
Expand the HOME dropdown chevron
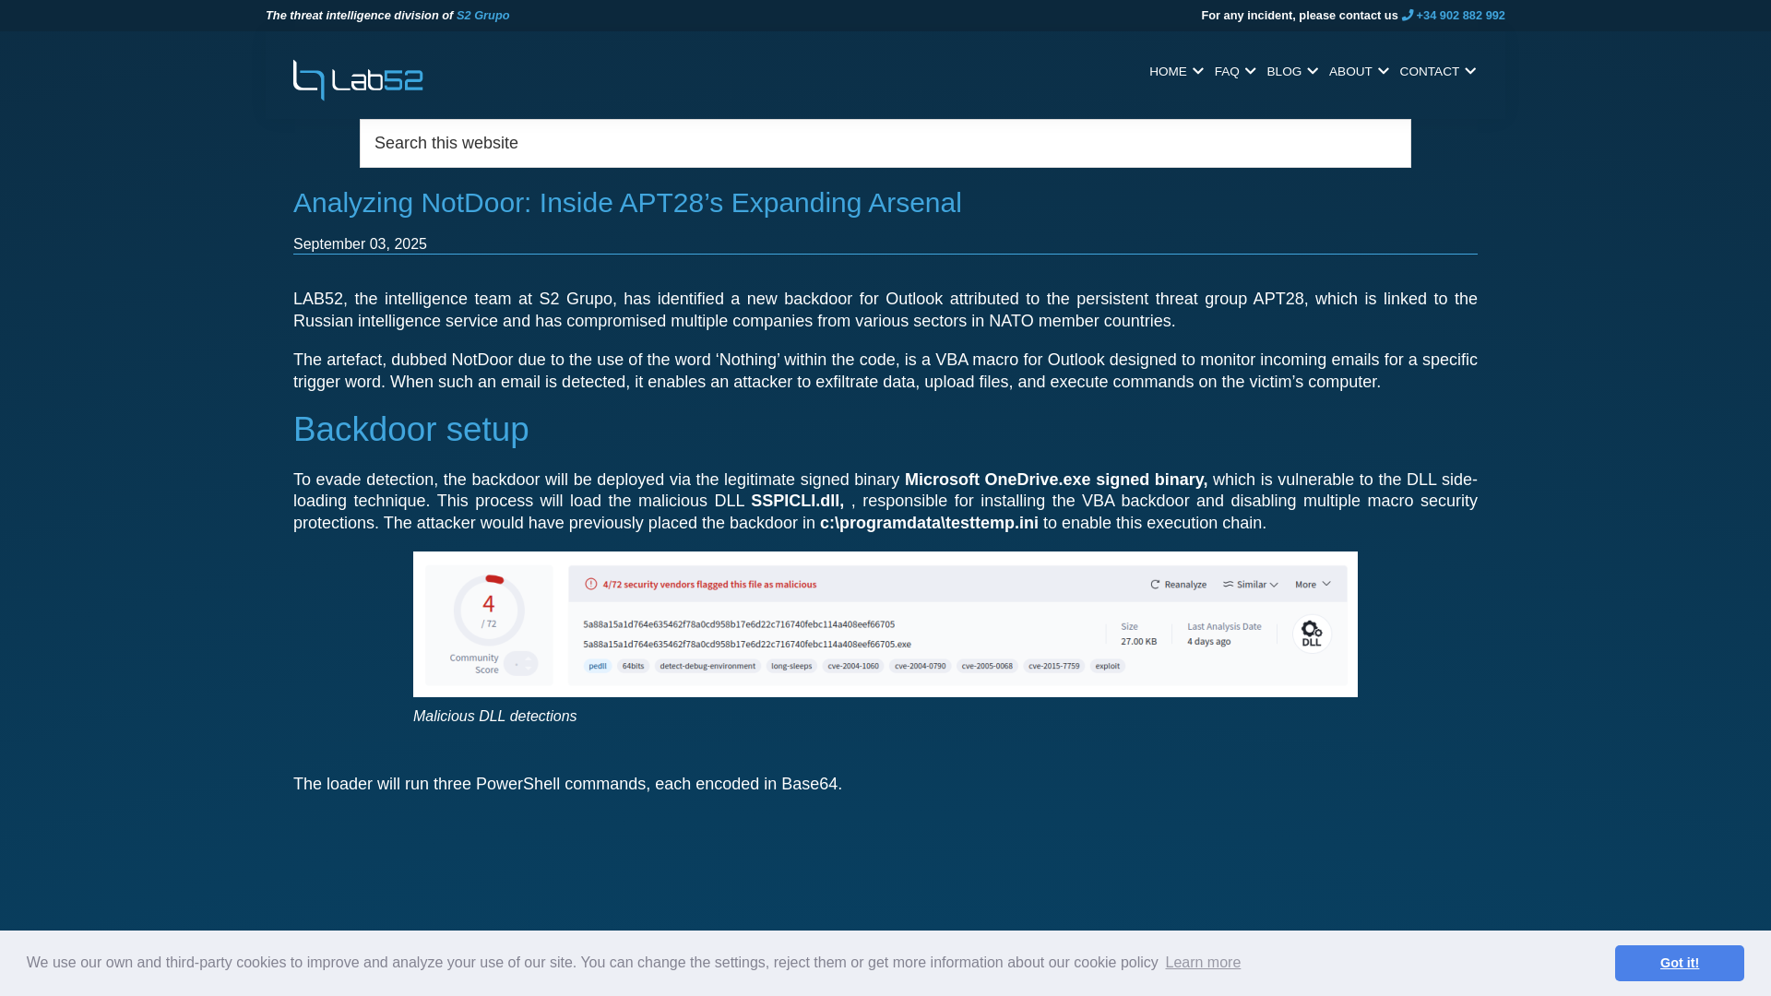1198,71
